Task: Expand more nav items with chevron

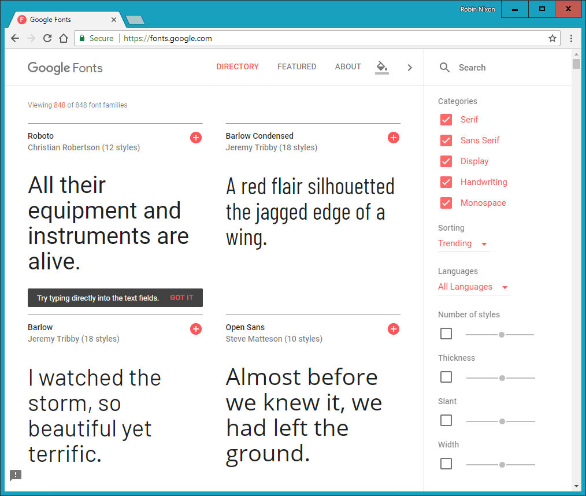Action: [x=410, y=67]
